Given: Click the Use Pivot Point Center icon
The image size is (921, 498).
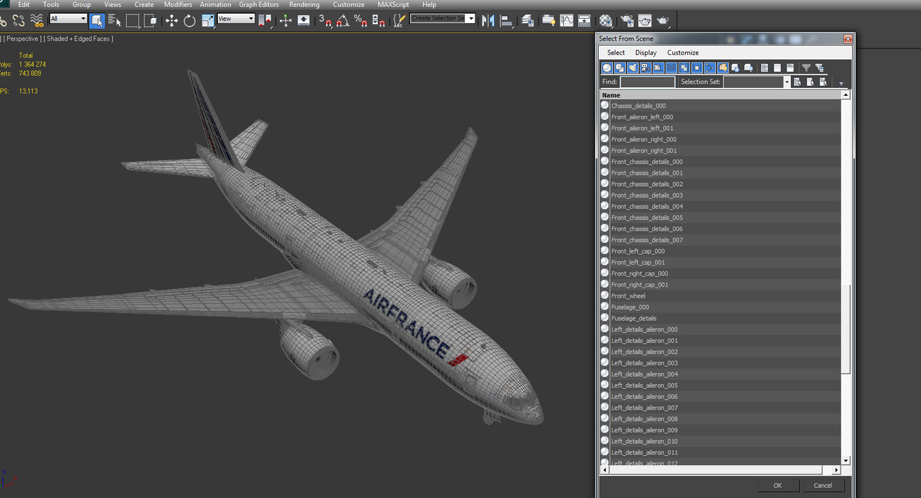Looking at the screenshot, I should click(x=265, y=21).
